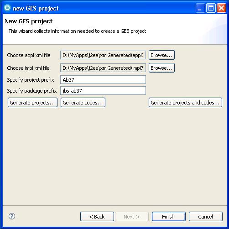Close the new GES project dialog

click(221, 8)
